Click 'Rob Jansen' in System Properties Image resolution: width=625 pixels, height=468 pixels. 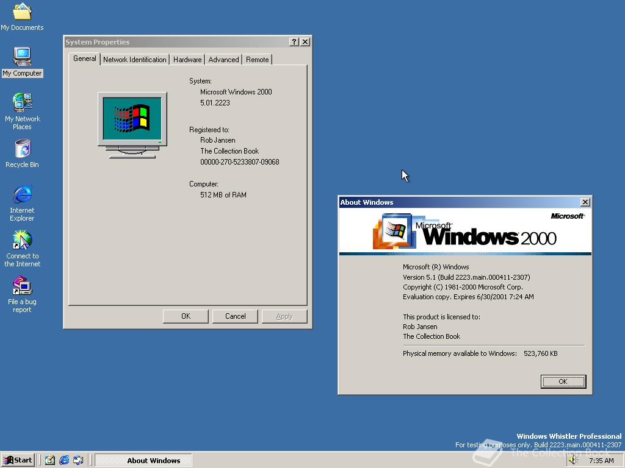(218, 140)
